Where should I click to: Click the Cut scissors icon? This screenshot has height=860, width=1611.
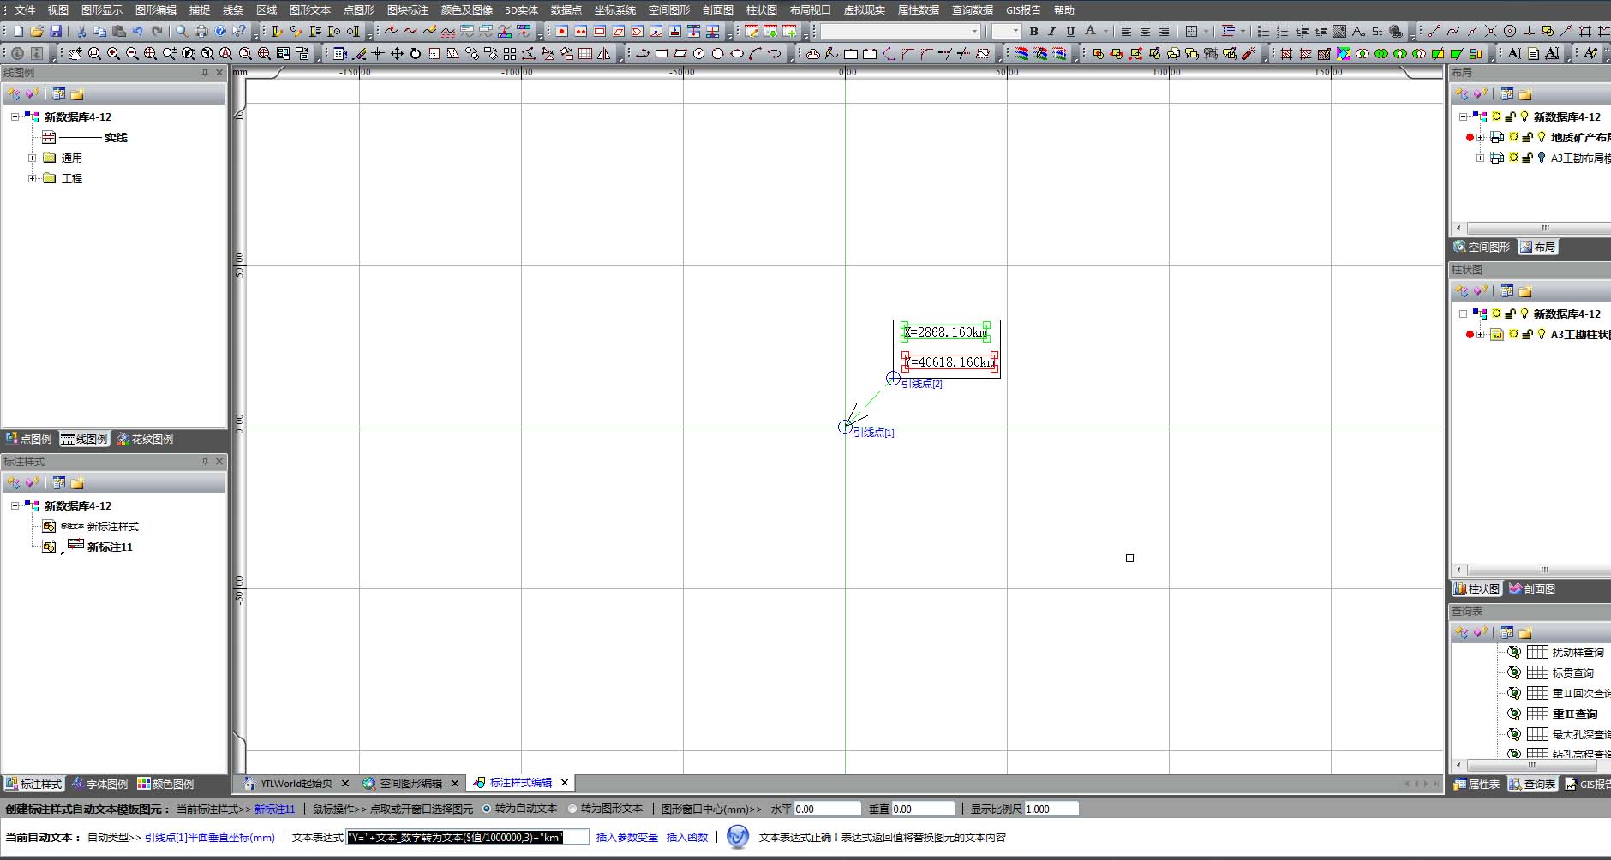pyautogui.click(x=81, y=31)
